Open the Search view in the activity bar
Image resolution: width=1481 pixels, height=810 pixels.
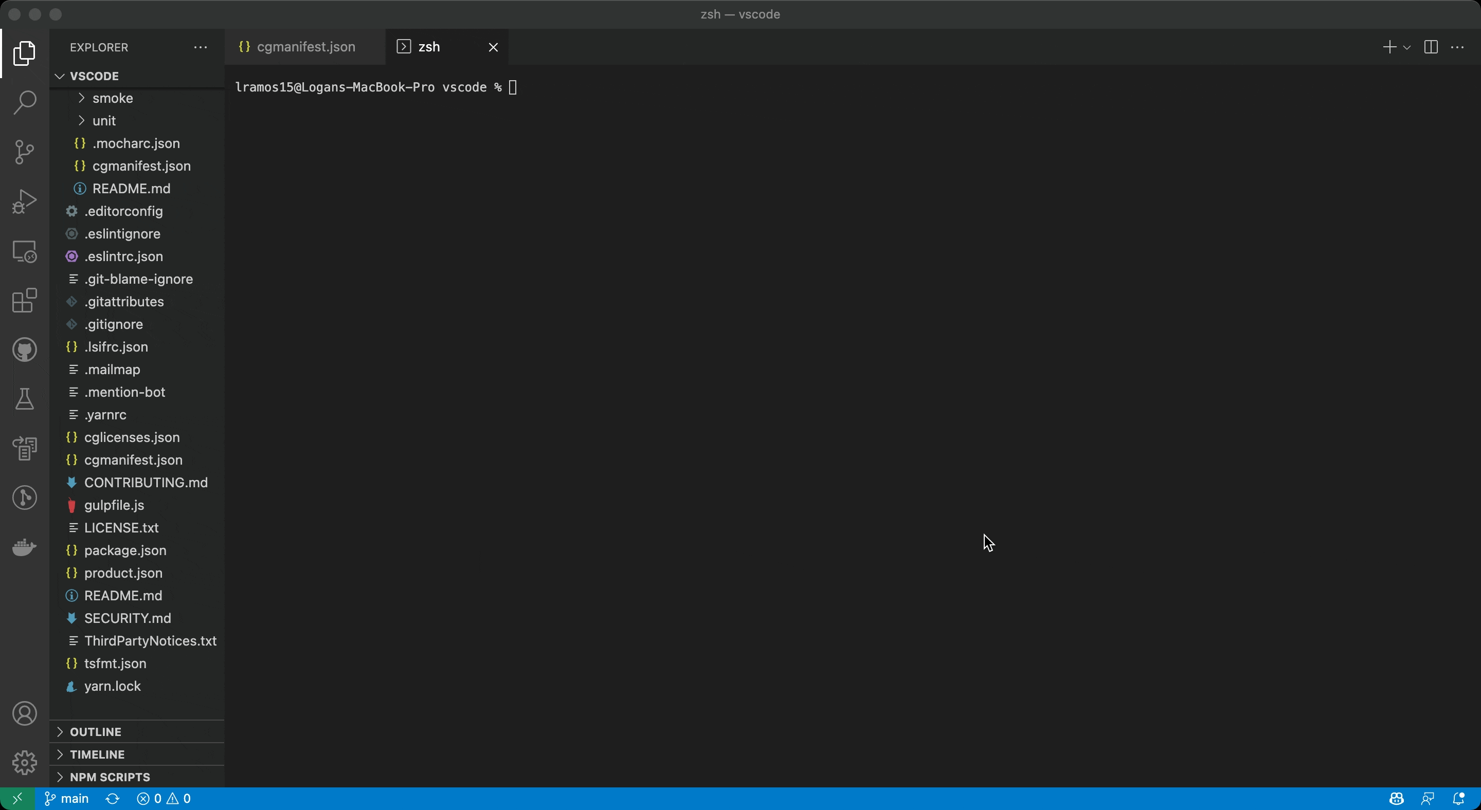(24, 102)
